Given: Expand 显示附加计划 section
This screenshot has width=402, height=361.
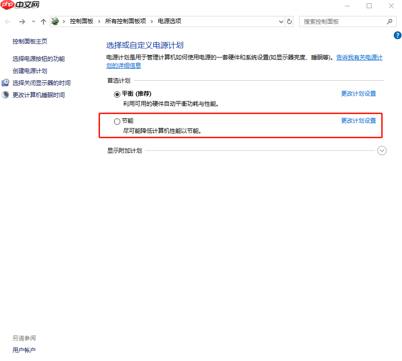Looking at the screenshot, I should pyautogui.click(x=382, y=150).
